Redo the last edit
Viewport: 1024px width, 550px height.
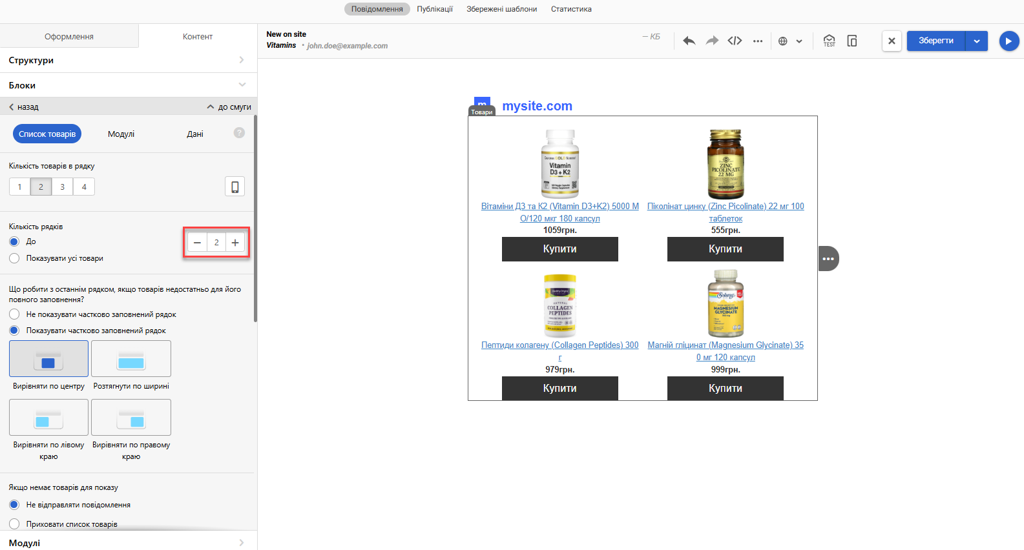712,41
